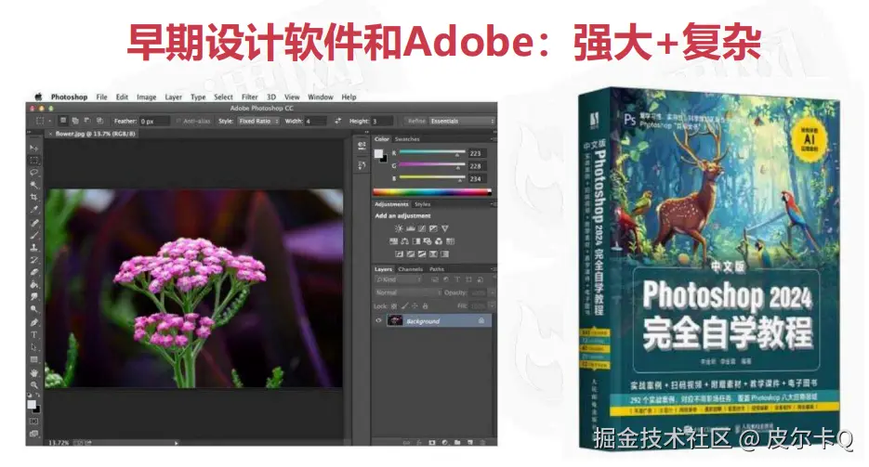Click the Screen Mode icon in toolbox
Viewport: 869px width, 467px height.
tap(33, 434)
